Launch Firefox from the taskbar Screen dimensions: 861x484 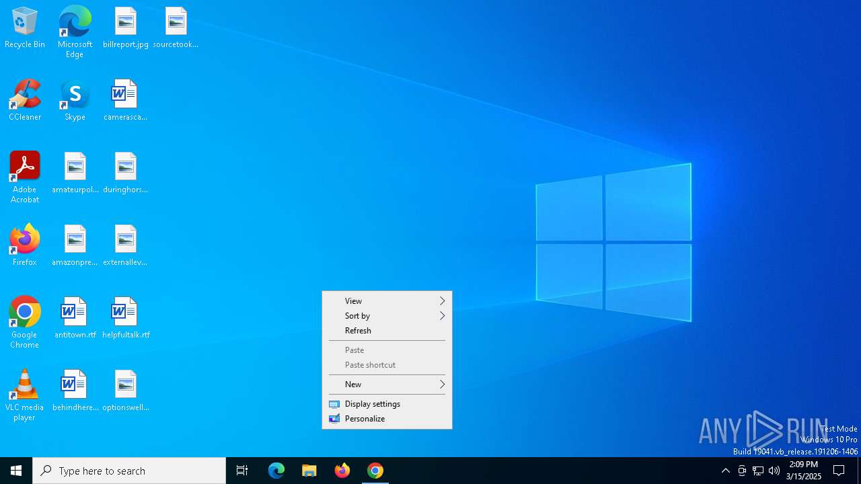pyautogui.click(x=342, y=471)
